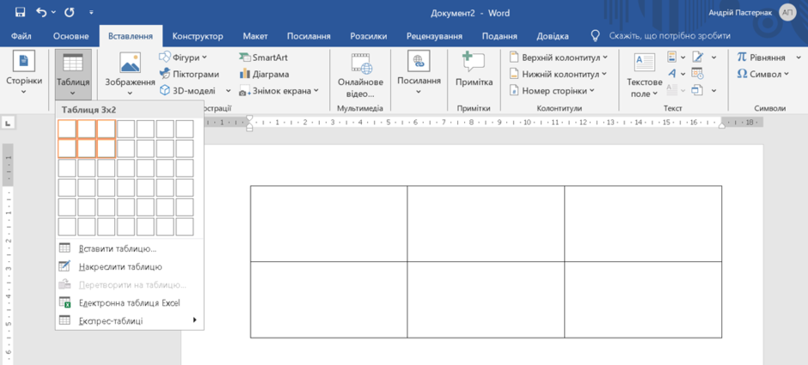Click the Redo/Repeat circular arrow icon
Viewport: 808px width, 365px height.
click(70, 12)
